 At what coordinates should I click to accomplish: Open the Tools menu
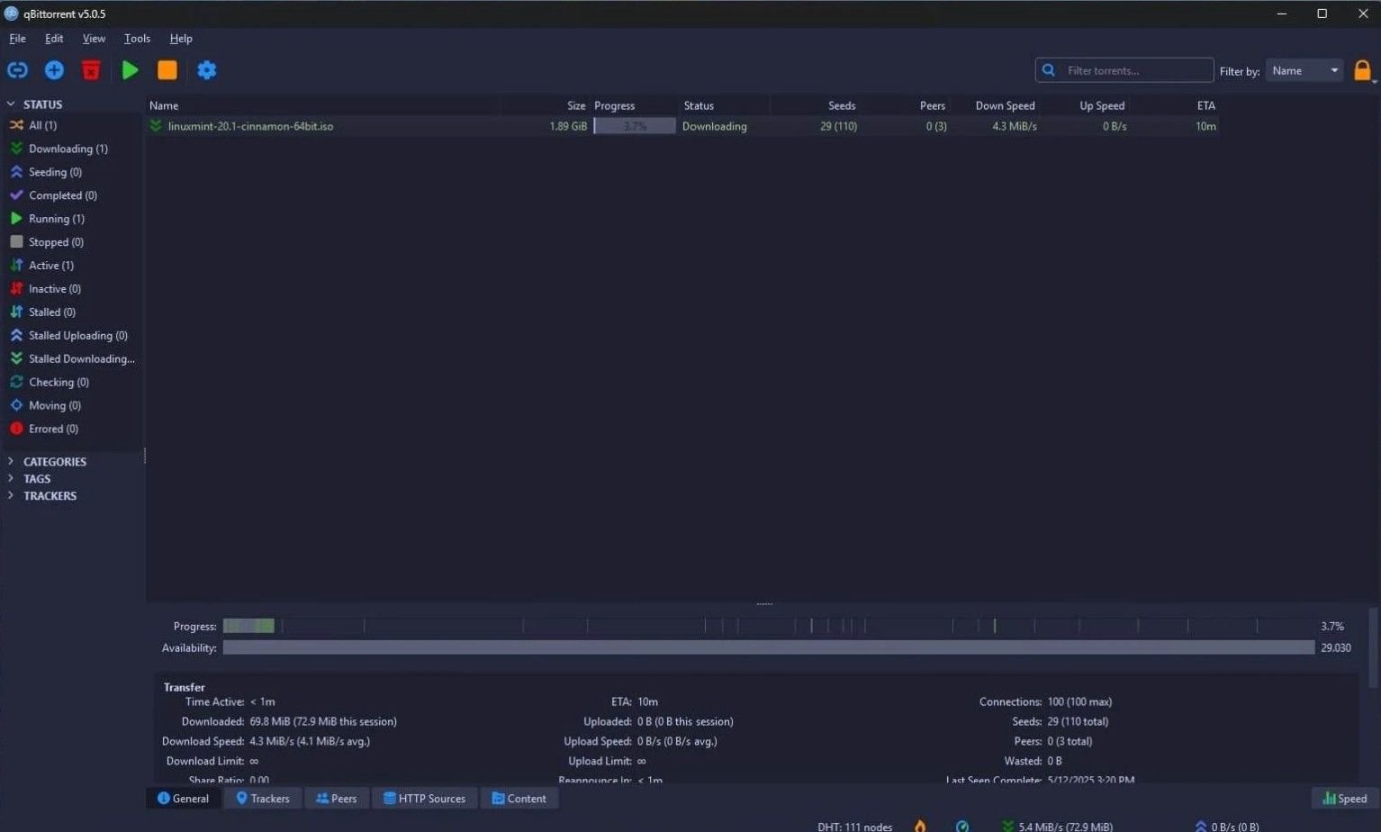(x=137, y=39)
